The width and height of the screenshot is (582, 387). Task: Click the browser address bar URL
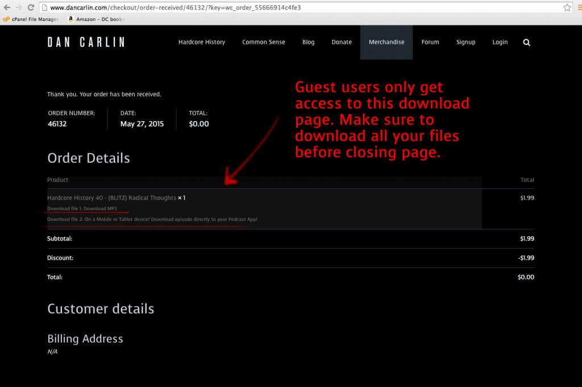[227, 7]
